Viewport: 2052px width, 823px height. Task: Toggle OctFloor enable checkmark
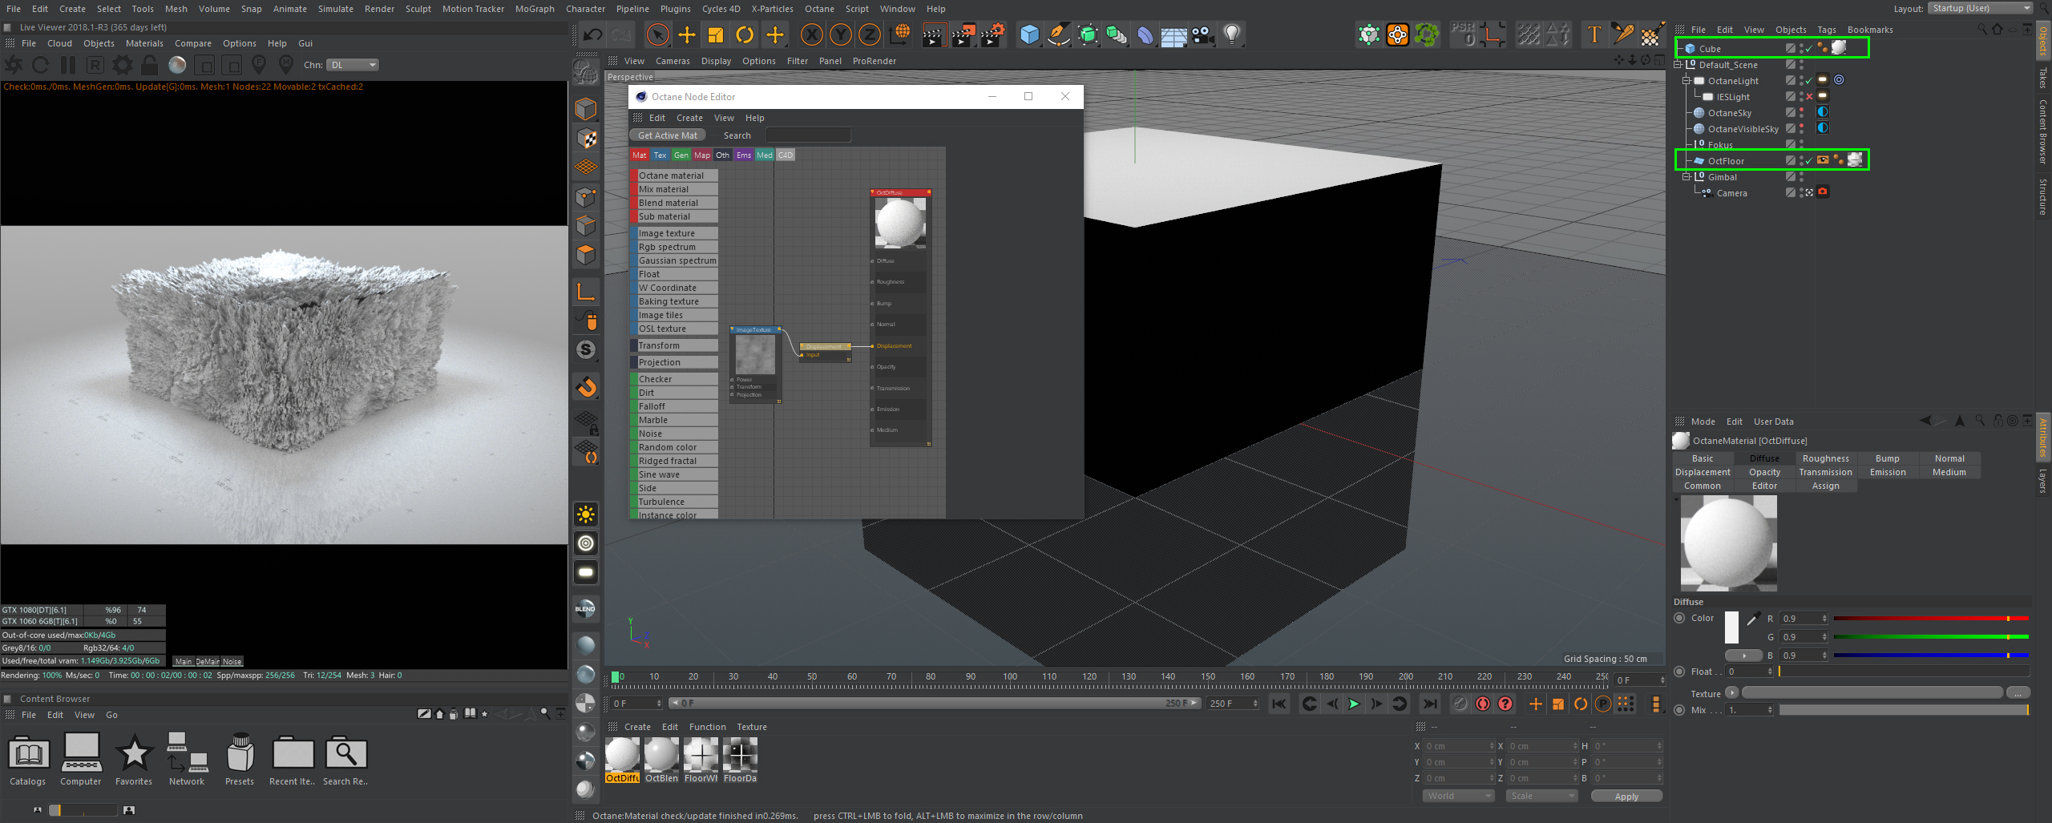click(x=1808, y=161)
